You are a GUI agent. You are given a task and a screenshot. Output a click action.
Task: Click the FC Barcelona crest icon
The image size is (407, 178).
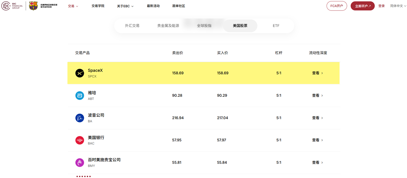click(33, 6)
